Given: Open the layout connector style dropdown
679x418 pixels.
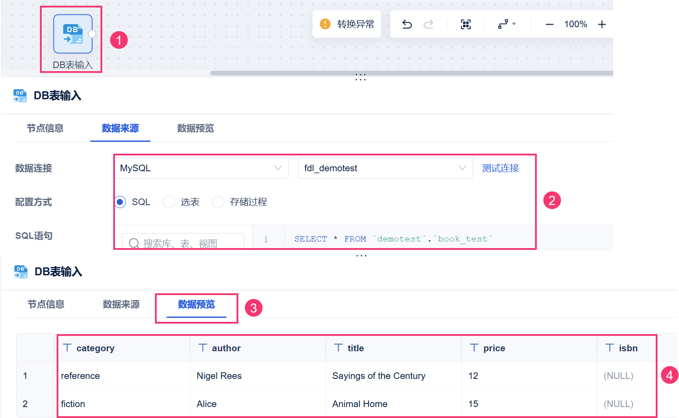Looking at the screenshot, I should coord(507,24).
